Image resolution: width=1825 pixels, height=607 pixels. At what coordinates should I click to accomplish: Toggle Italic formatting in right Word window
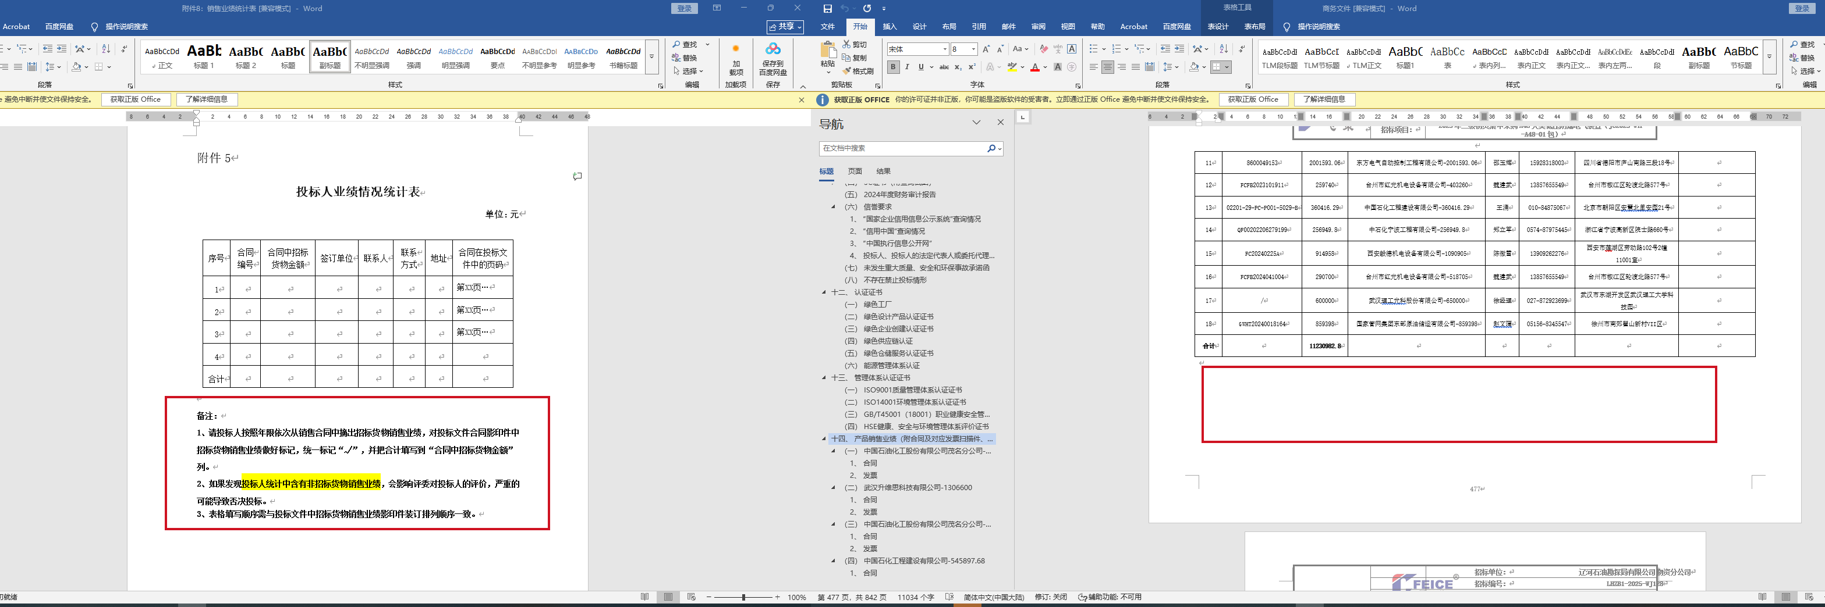tap(907, 67)
